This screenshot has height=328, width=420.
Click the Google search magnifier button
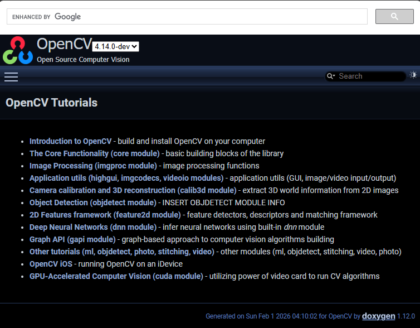pos(394,16)
